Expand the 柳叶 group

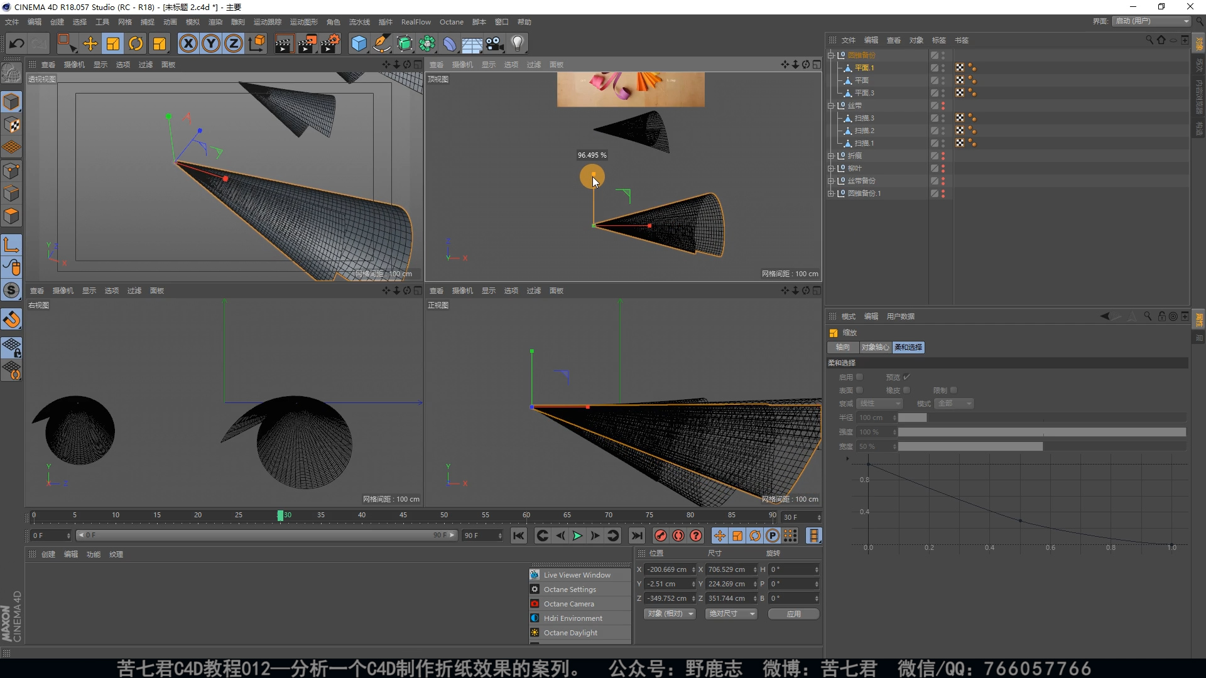pyautogui.click(x=831, y=168)
